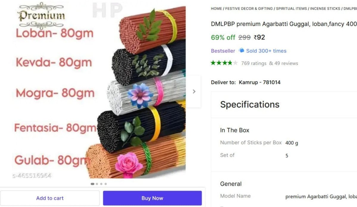Select the fourth carousel indicator dot
The image size is (357, 207).
coord(106,184)
